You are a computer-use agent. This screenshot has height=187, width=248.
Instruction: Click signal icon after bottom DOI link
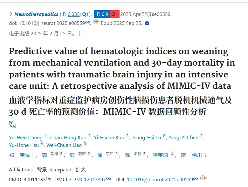(x=196, y=179)
